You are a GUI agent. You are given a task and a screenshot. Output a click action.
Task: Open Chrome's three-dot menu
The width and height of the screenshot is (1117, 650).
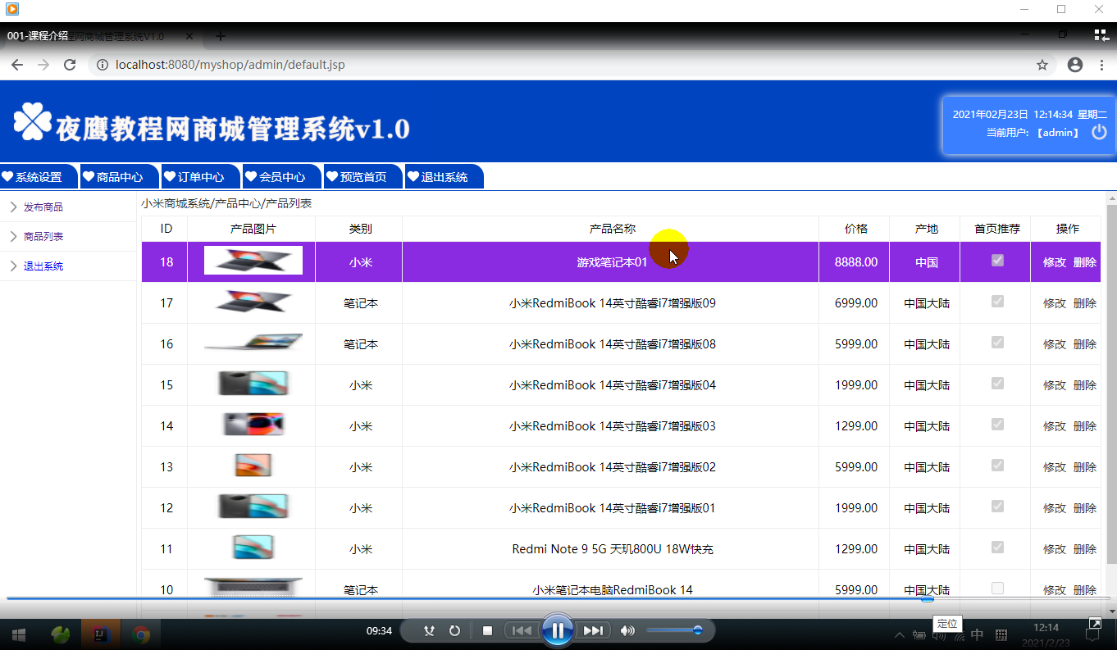click(1100, 65)
